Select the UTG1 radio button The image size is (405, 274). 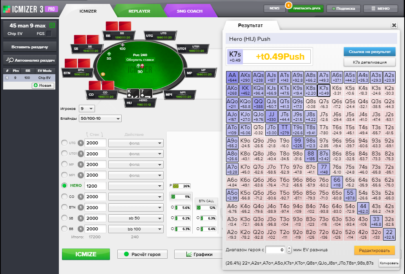pos(64,153)
